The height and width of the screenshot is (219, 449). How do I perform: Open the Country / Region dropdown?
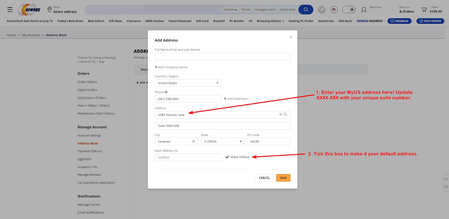[x=188, y=83]
